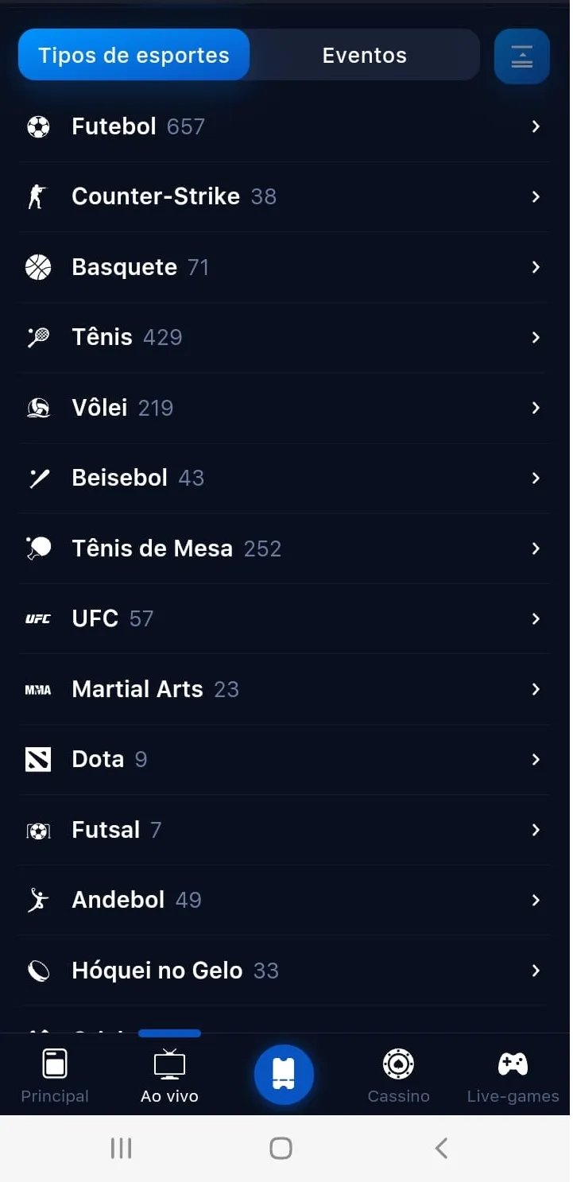
Task: Open the central bet slip ticket button
Action: pyautogui.click(x=284, y=1074)
